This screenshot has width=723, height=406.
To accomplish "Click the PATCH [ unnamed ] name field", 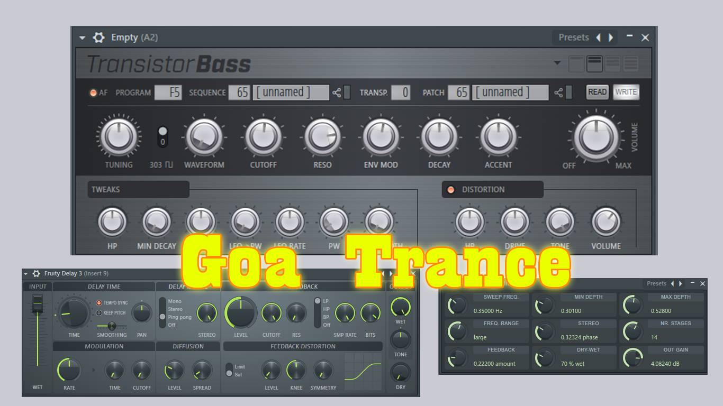I will [510, 93].
